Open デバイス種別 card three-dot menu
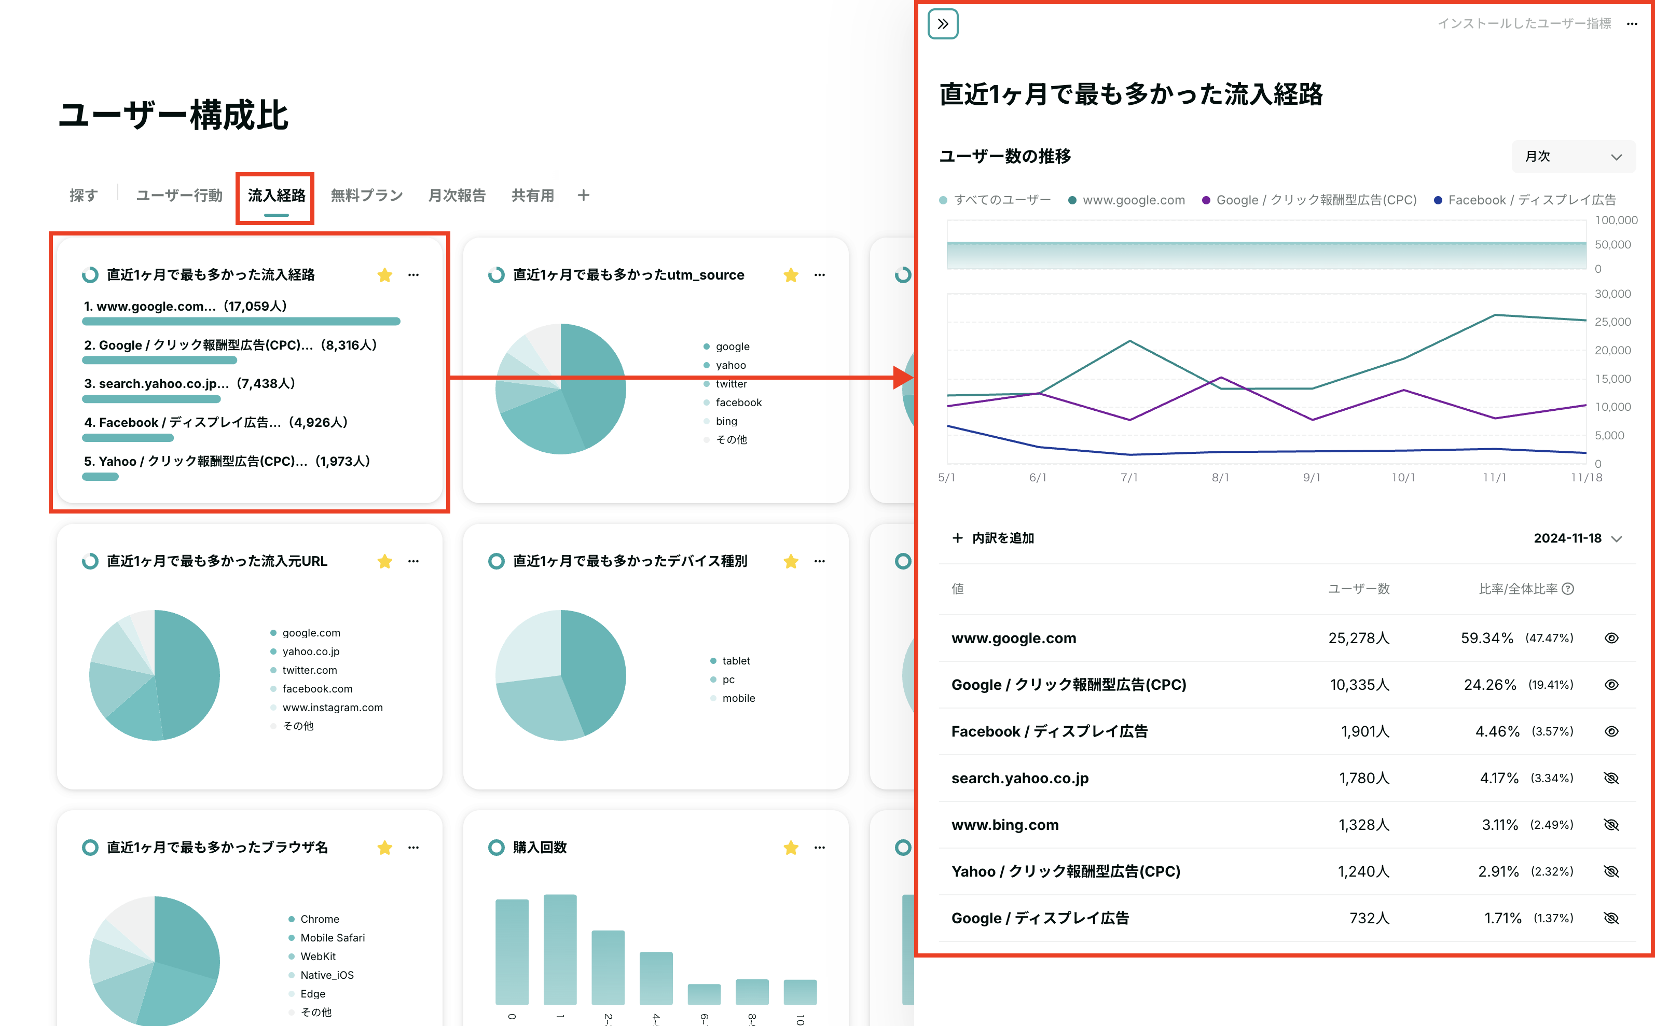 (820, 561)
